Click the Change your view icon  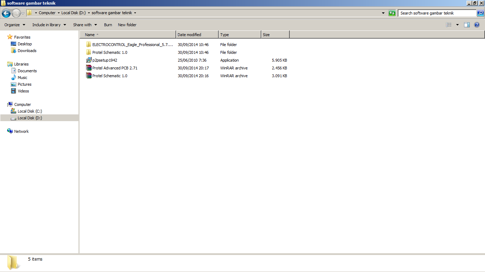pos(449,25)
